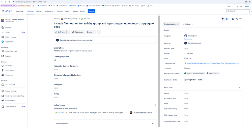The width and height of the screenshot is (252, 127).
Task: Click into the Jira Search field
Action: [x=238, y=11]
